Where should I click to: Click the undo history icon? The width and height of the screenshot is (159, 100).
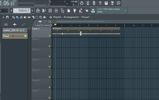point(82,3)
